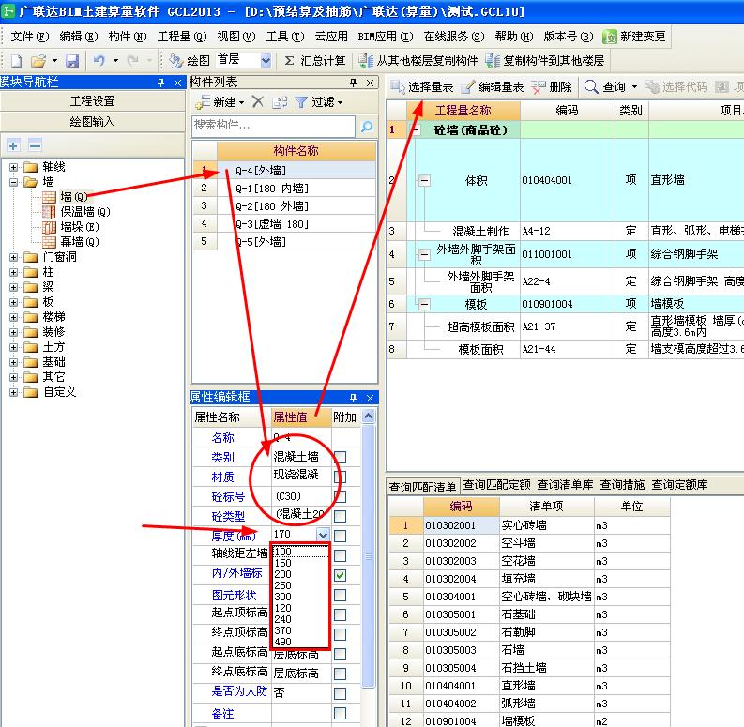Toggle the 砼标号 附加 checkbox

coord(341,497)
